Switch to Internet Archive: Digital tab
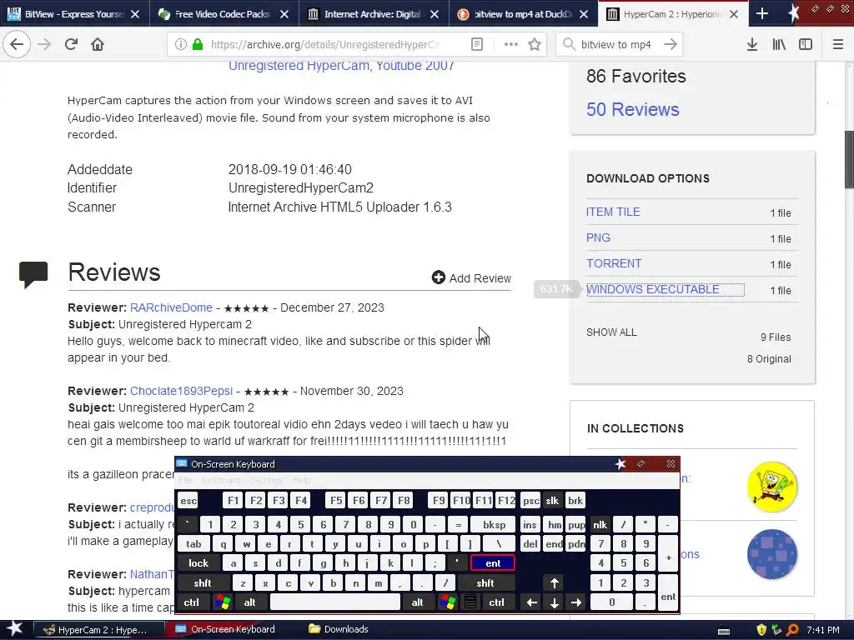This screenshot has width=854, height=640. (372, 14)
